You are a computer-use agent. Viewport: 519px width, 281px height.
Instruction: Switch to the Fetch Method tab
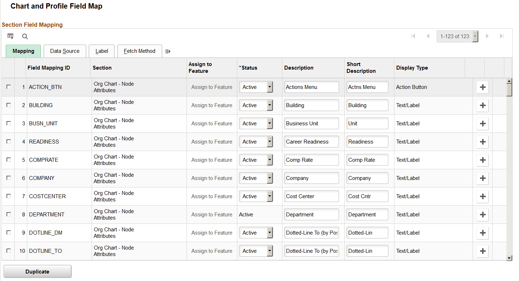(140, 51)
